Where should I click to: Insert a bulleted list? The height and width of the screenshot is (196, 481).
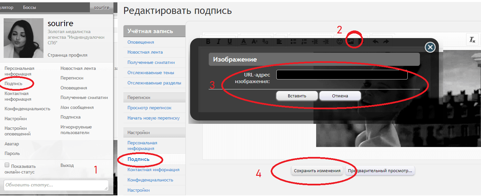click(x=293, y=42)
